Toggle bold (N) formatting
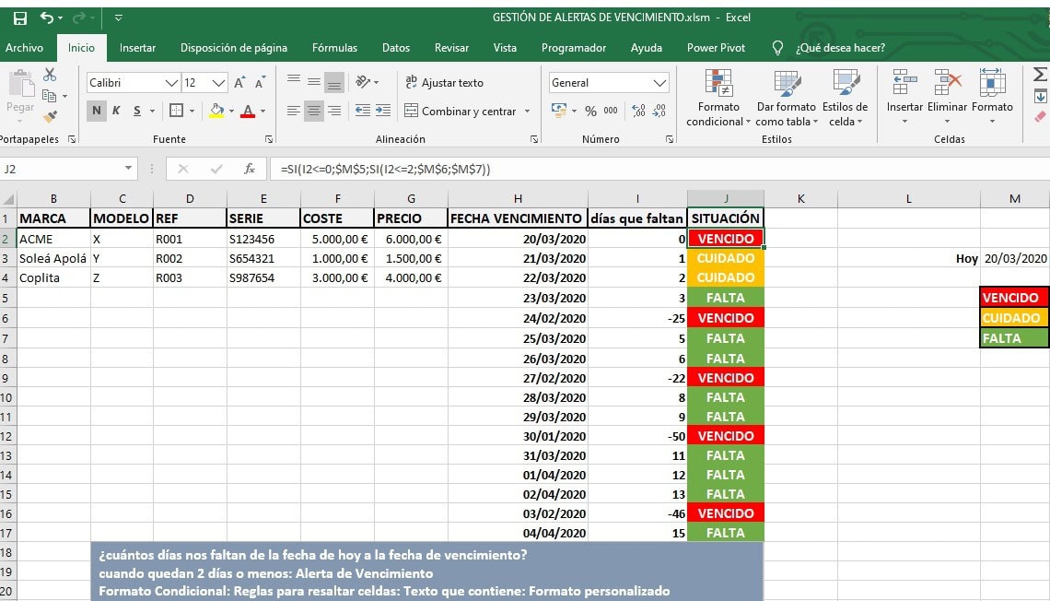The height and width of the screenshot is (601, 1050). 97,111
